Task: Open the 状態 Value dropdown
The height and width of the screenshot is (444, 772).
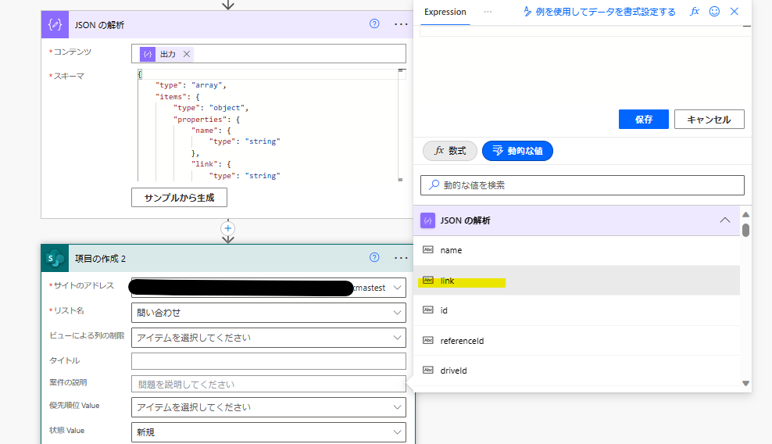Action: click(x=269, y=432)
